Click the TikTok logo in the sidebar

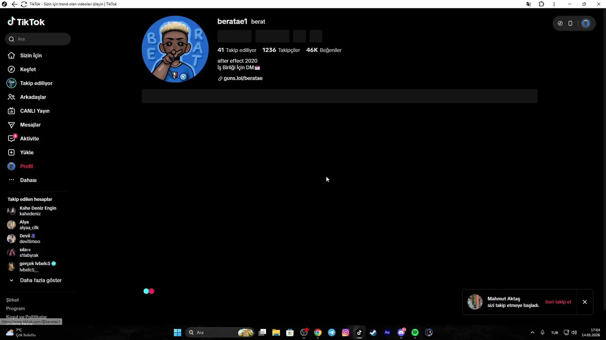(26, 22)
